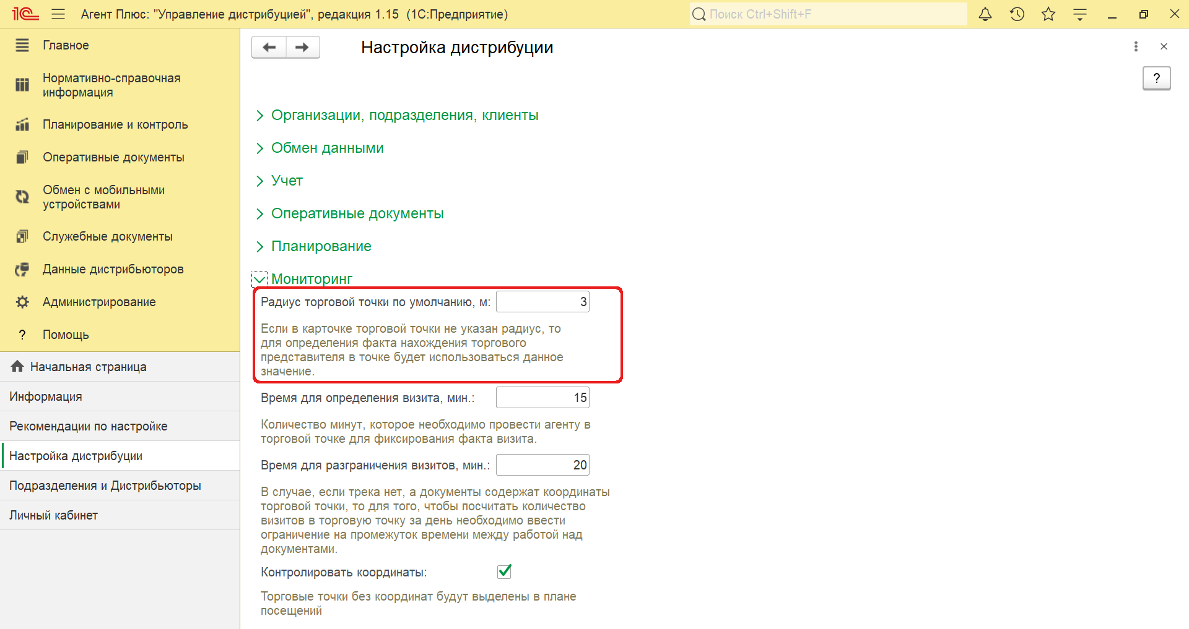This screenshot has width=1189, height=629.
Task: Click the home icon beside Начальная страница
Action: (x=17, y=367)
